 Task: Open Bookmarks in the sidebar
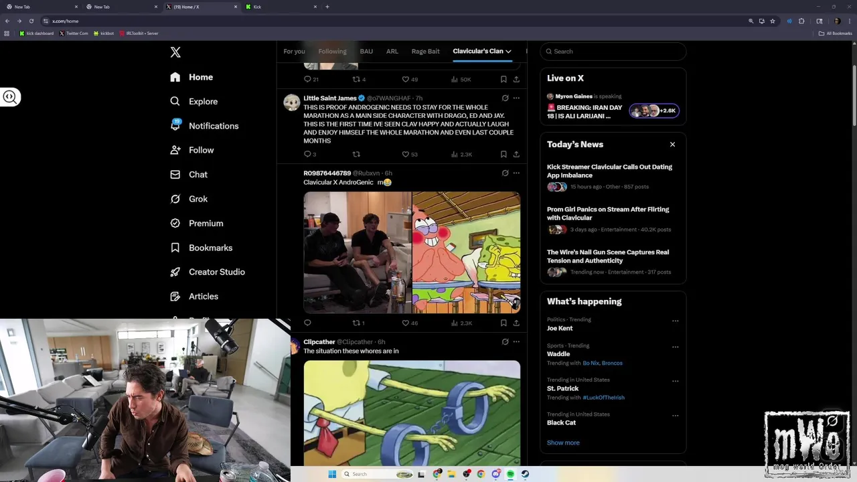point(201,248)
